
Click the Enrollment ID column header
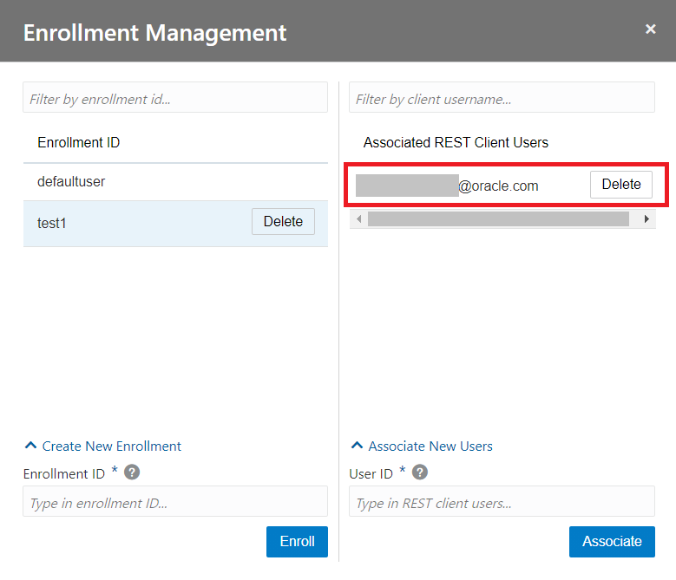coord(78,142)
